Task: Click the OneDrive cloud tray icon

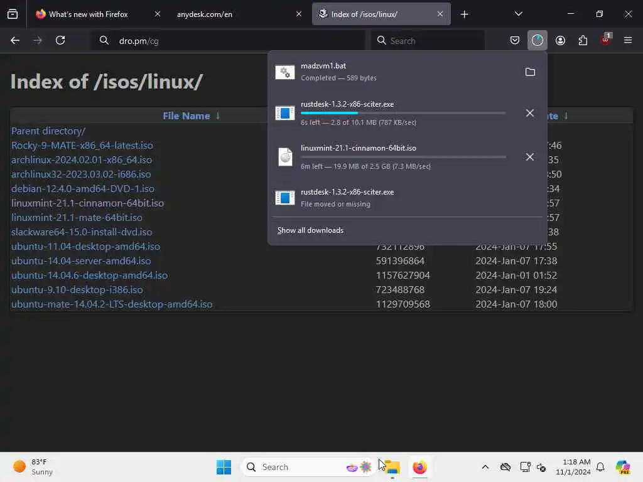Action: click(x=505, y=467)
